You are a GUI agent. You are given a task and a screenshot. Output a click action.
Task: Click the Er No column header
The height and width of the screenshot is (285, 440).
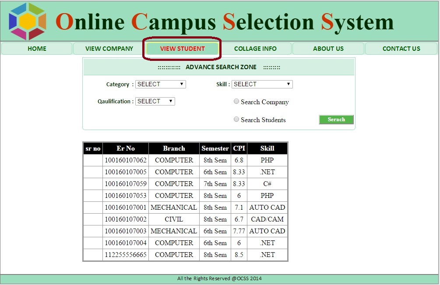coord(126,148)
